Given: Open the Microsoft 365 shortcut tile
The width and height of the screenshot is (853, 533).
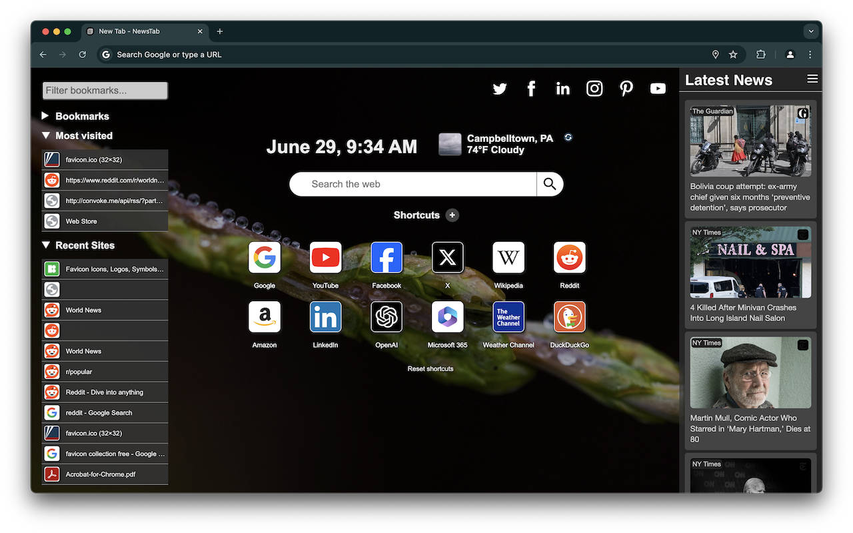Looking at the screenshot, I should click(448, 317).
